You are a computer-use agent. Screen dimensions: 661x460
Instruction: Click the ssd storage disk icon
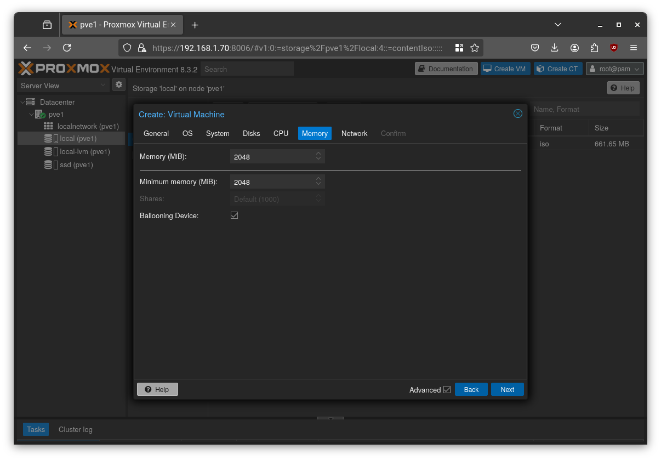pyautogui.click(x=49, y=164)
